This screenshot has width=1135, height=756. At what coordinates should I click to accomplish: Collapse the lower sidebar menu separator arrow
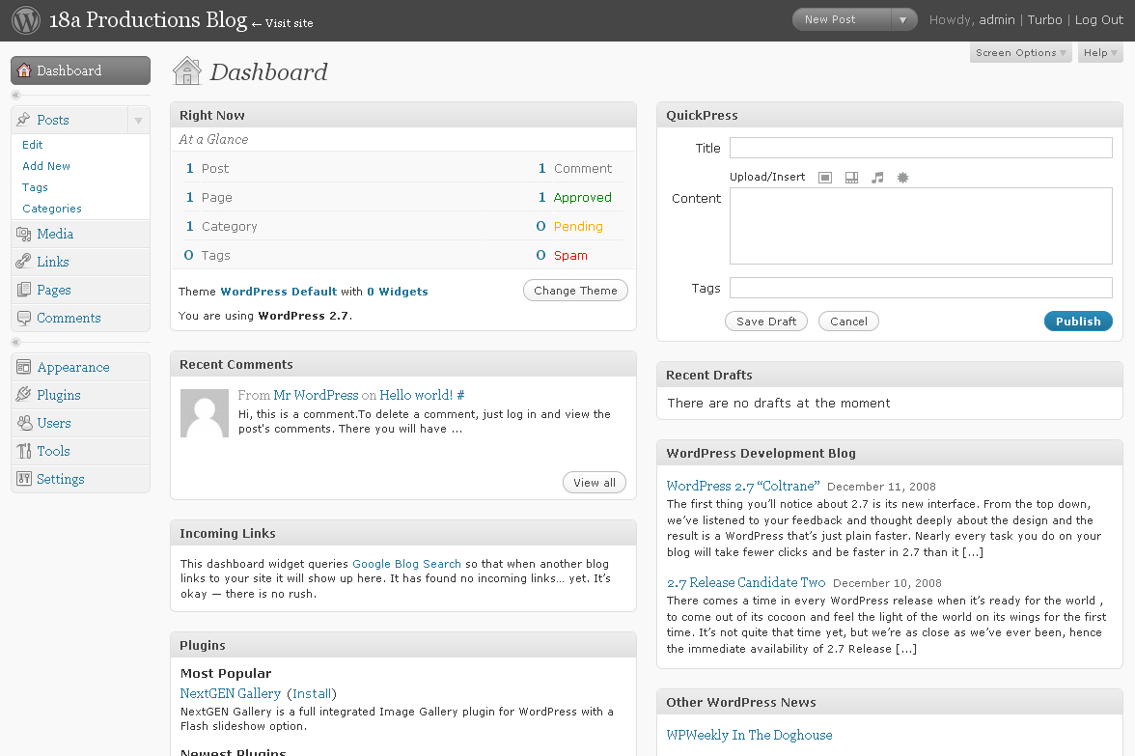15,343
